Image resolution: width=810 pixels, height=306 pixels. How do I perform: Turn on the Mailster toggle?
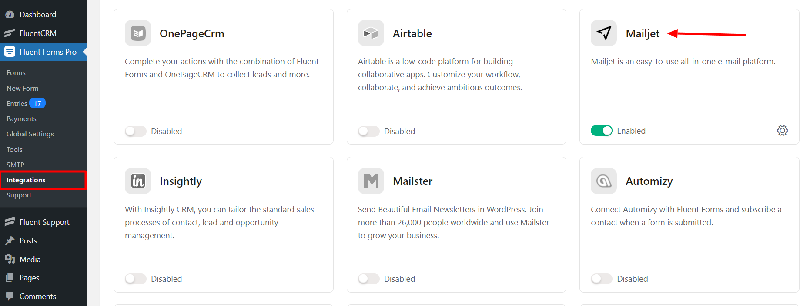pos(368,279)
